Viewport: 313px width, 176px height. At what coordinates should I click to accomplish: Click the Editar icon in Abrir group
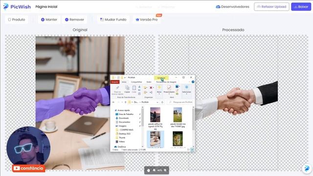tap(177, 90)
